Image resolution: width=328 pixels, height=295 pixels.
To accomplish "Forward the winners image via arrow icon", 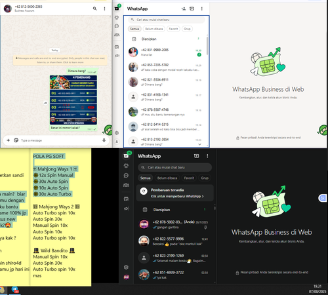I will (45, 103).
